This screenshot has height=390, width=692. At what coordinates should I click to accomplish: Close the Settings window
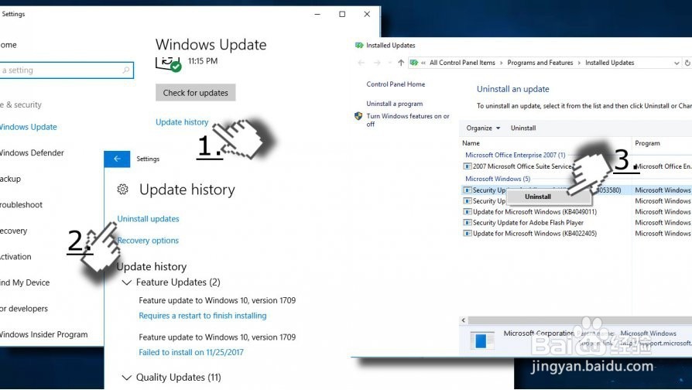coord(367,14)
